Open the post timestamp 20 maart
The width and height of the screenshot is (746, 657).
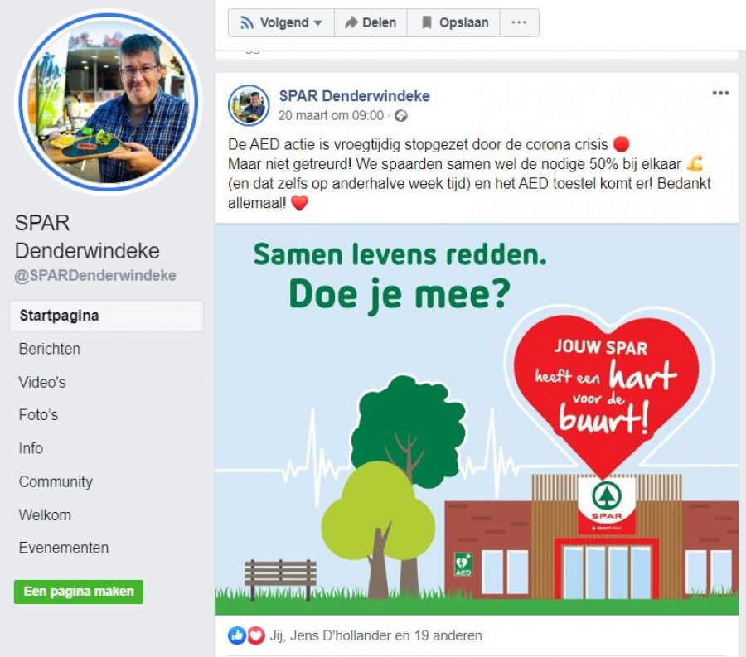[x=331, y=115]
